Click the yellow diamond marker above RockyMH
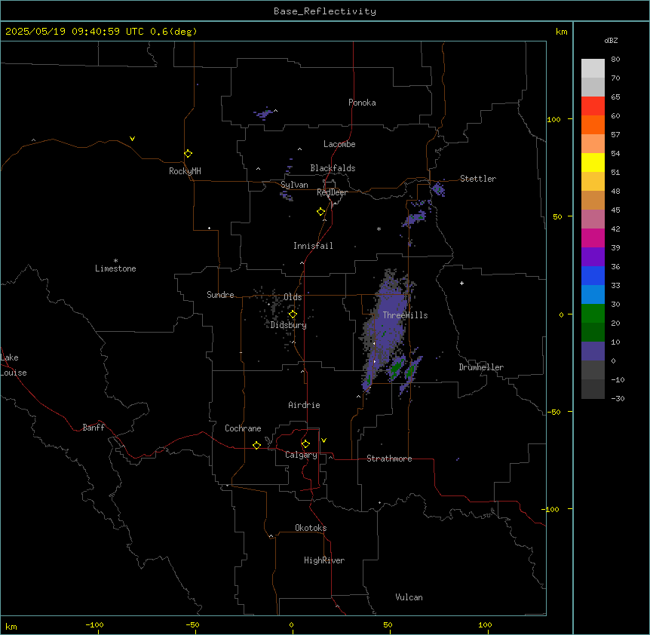Image resolution: width=650 pixels, height=635 pixels. point(189,154)
